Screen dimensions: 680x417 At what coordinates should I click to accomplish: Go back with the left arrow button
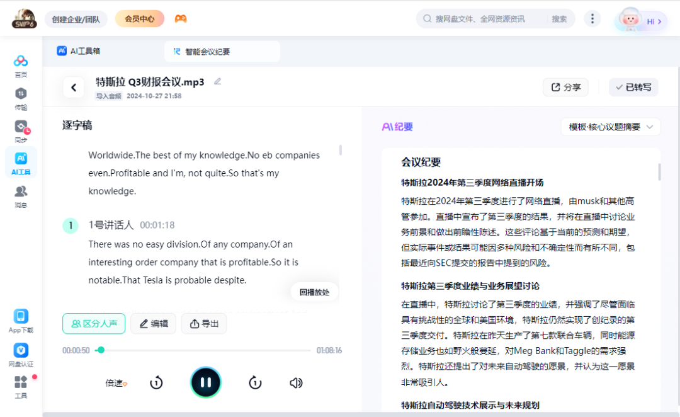click(x=74, y=88)
